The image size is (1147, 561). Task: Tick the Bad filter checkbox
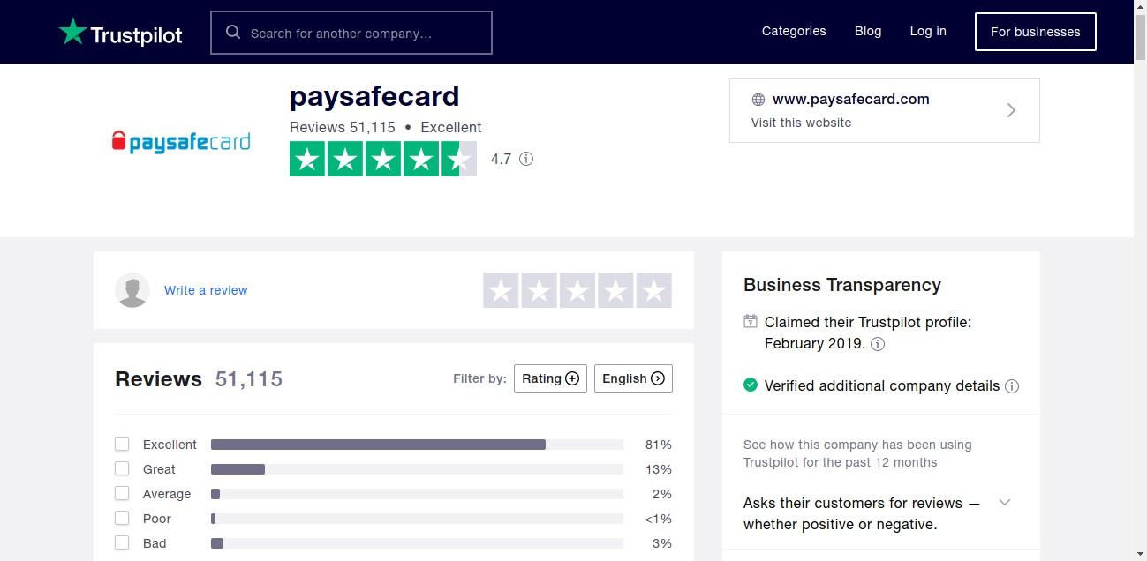[x=122, y=542]
